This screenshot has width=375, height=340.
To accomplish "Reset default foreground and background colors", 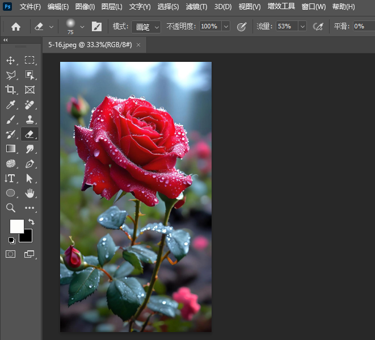I will pos(12,240).
